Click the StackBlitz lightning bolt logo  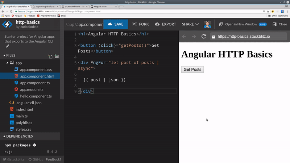tap(7, 24)
